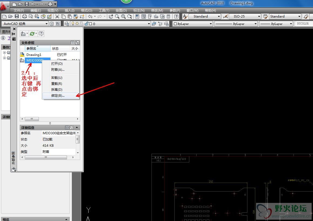
Task: Choose 打开(O) from context menu
Action: [61, 64]
